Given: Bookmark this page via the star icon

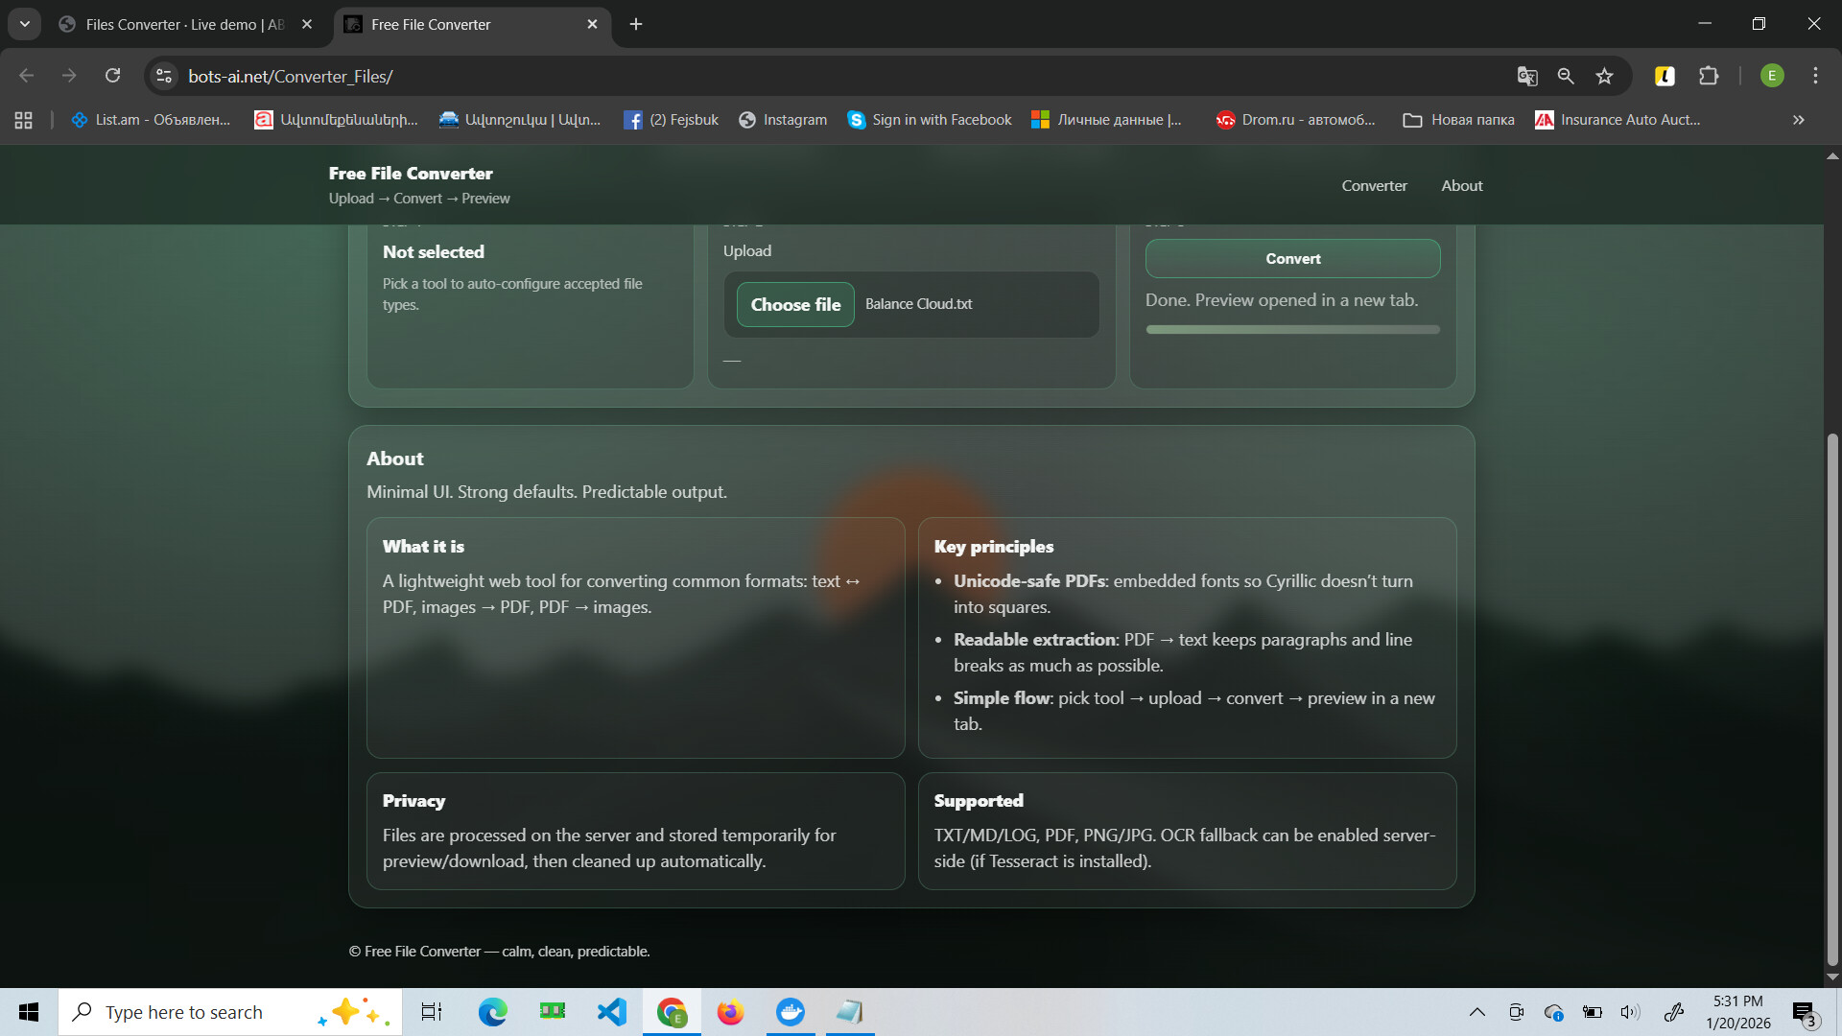Looking at the screenshot, I should pos(1605,76).
